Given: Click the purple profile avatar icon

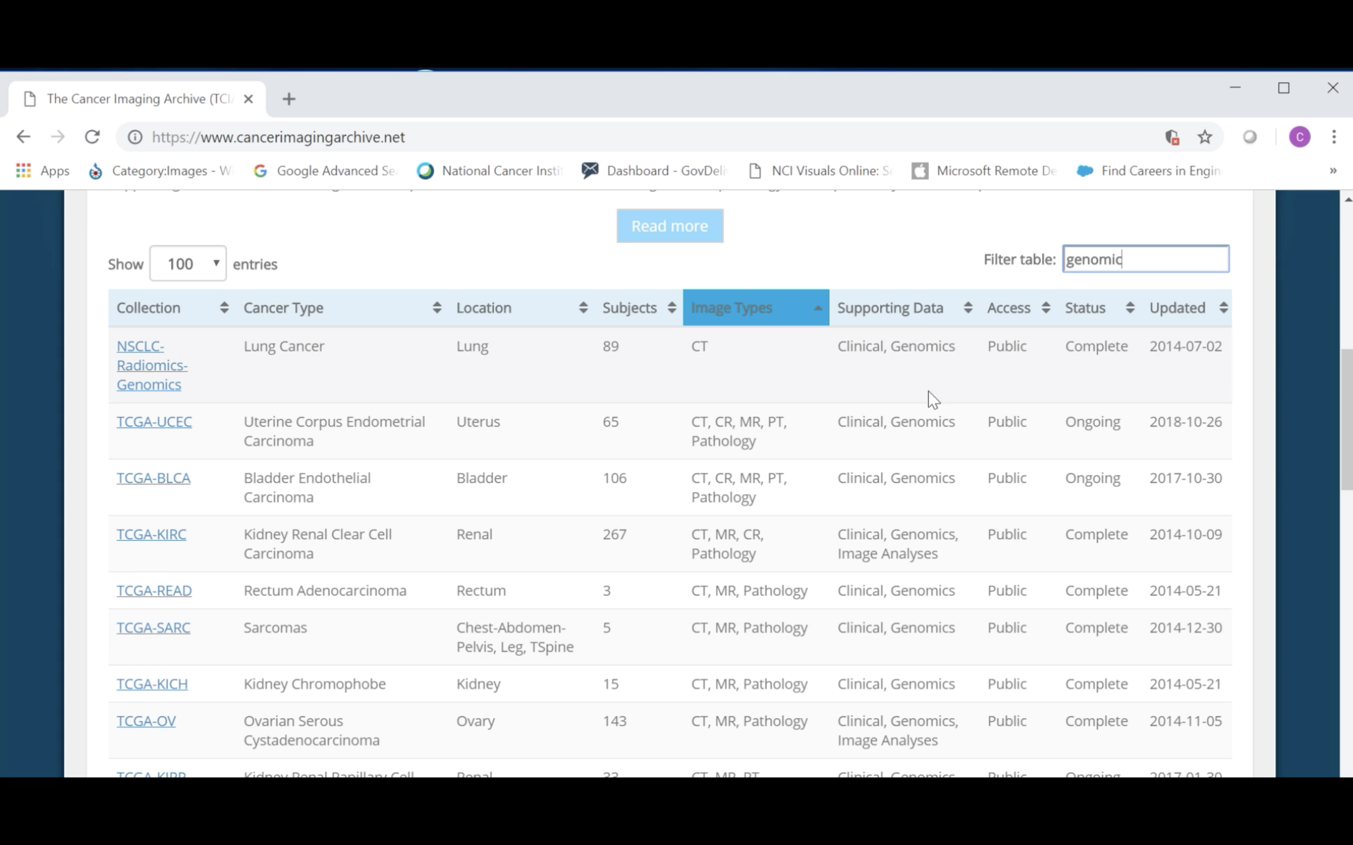Looking at the screenshot, I should click(1299, 137).
